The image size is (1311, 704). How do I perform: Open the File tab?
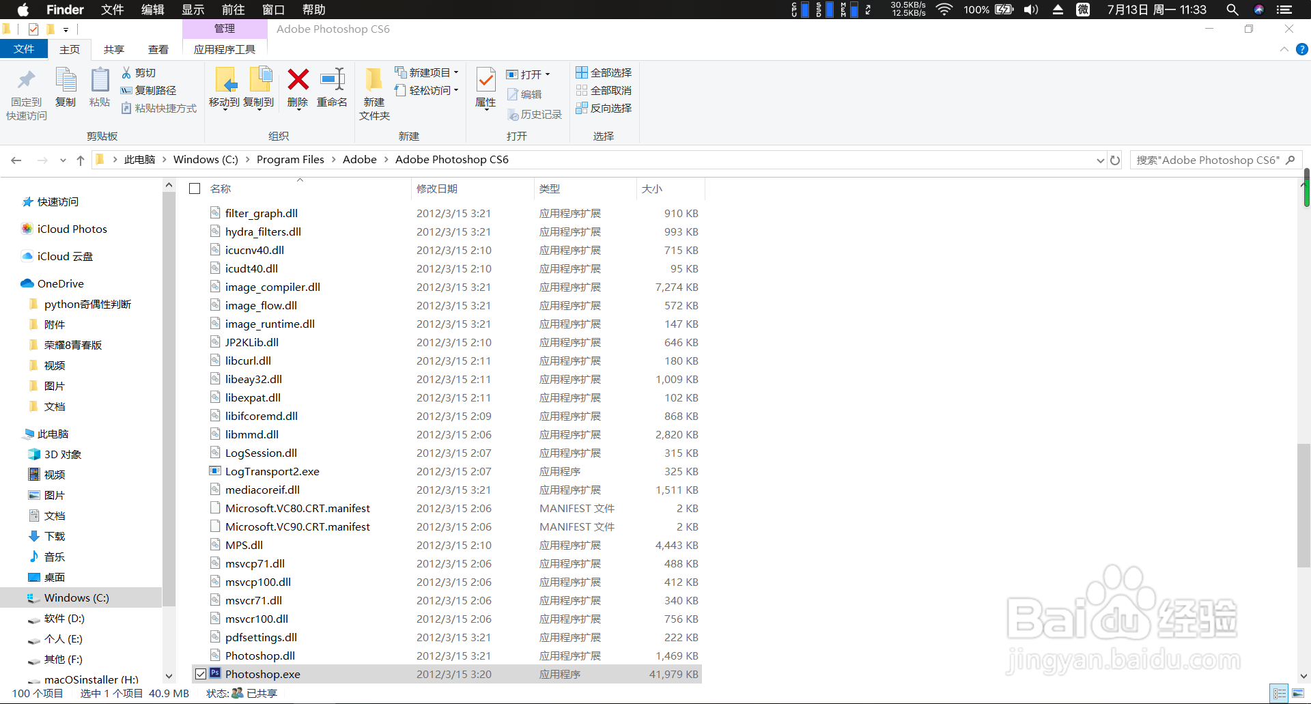[24, 49]
